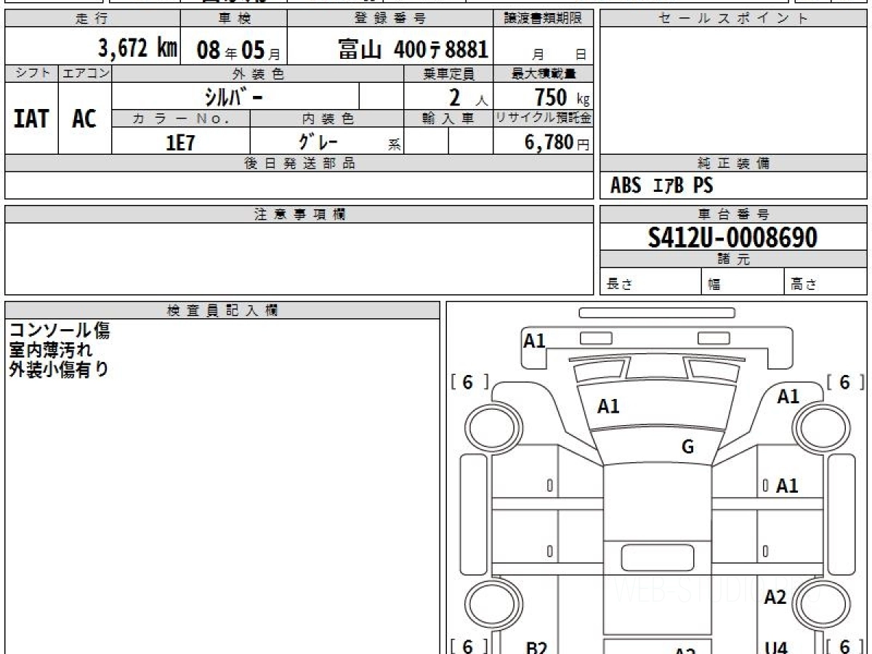Click the 車台番号 header
872x654 pixels.
(x=733, y=214)
